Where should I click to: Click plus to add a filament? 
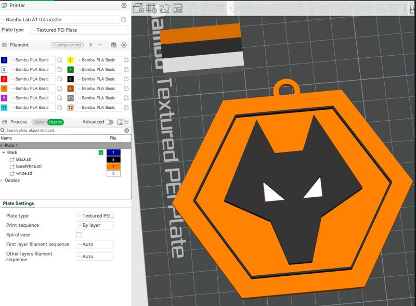(90, 45)
